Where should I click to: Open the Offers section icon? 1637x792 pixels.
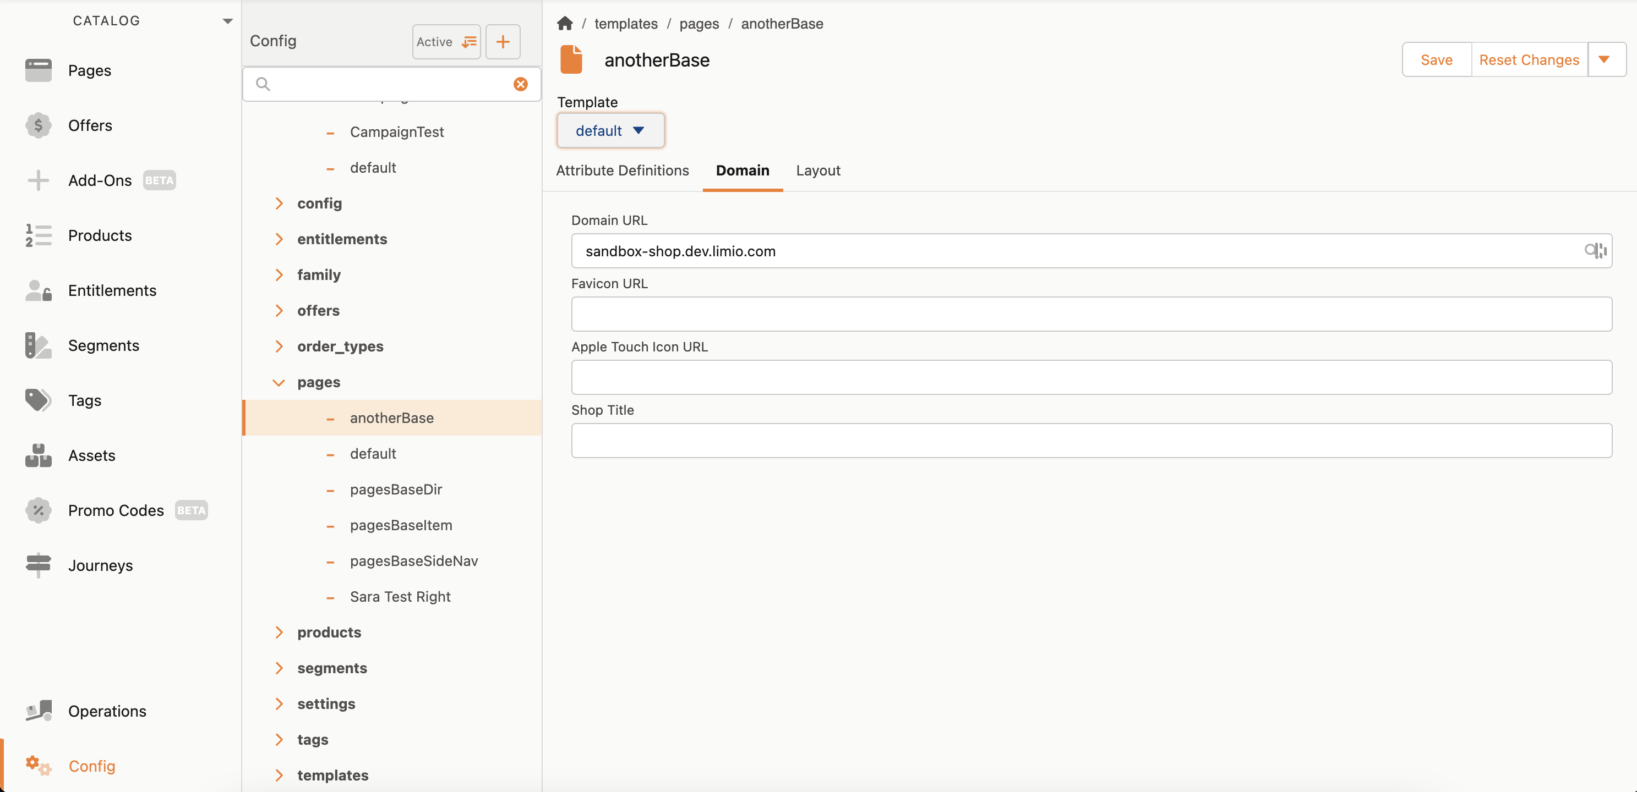point(38,125)
